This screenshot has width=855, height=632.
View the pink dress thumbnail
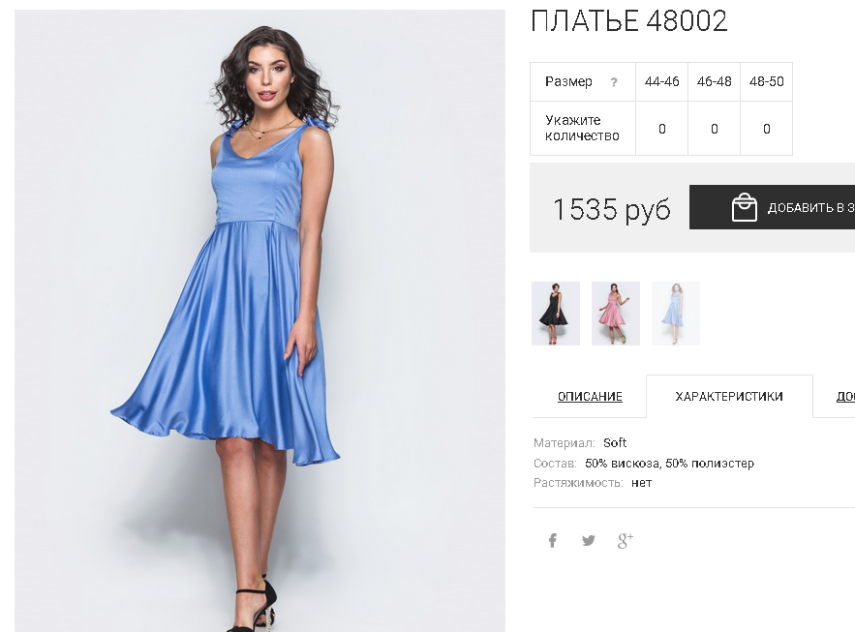pos(616,314)
